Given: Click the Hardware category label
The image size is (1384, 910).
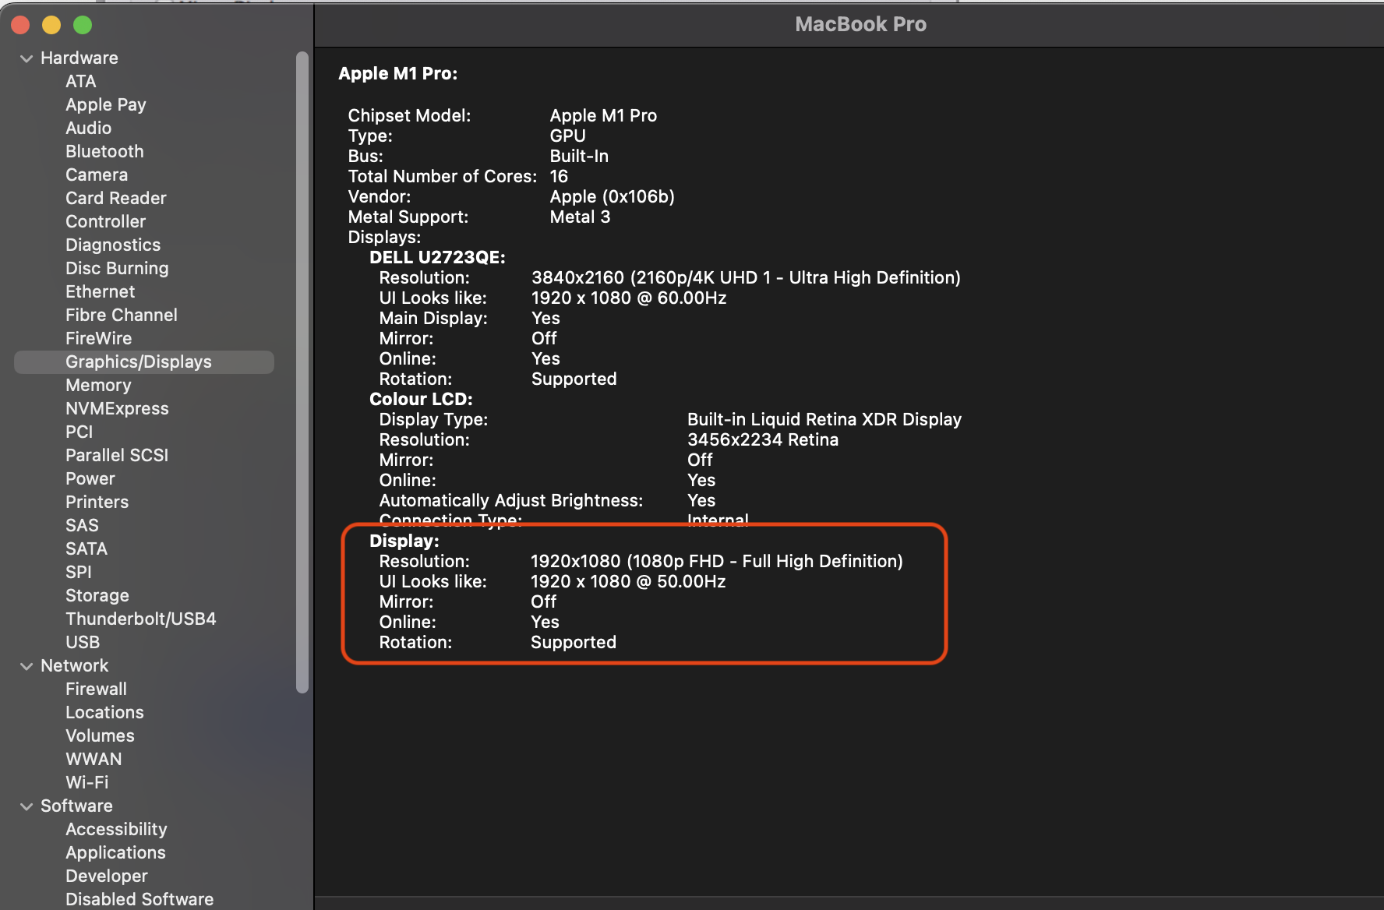Looking at the screenshot, I should pyautogui.click(x=79, y=58).
